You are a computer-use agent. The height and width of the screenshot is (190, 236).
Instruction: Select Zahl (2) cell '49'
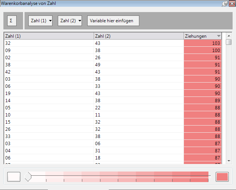(x=139, y=64)
